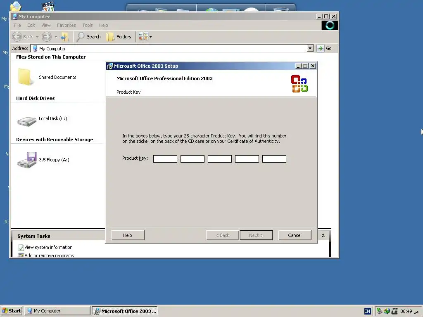Click the 3.5 Floppy (A:) label
Image resolution: width=423 pixels, height=317 pixels.
pyautogui.click(x=54, y=160)
